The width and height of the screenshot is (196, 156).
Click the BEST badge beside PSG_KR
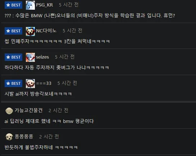tap(14, 5)
